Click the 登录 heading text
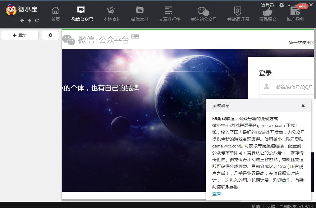This screenshot has height=208, width=316. [x=265, y=73]
